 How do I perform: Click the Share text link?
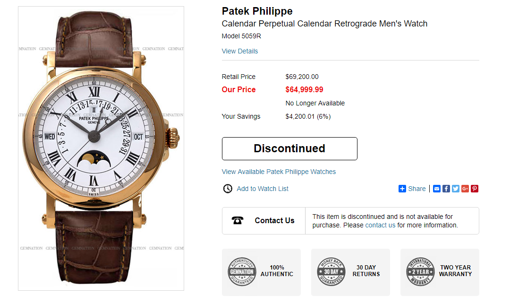(x=417, y=189)
